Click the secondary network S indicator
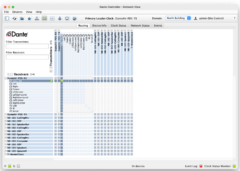Viewport: 240px width, 171px height. 19,166
